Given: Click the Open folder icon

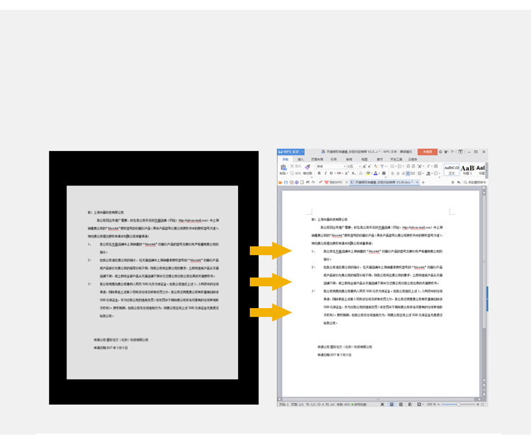Looking at the screenshot, I should point(280,182).
